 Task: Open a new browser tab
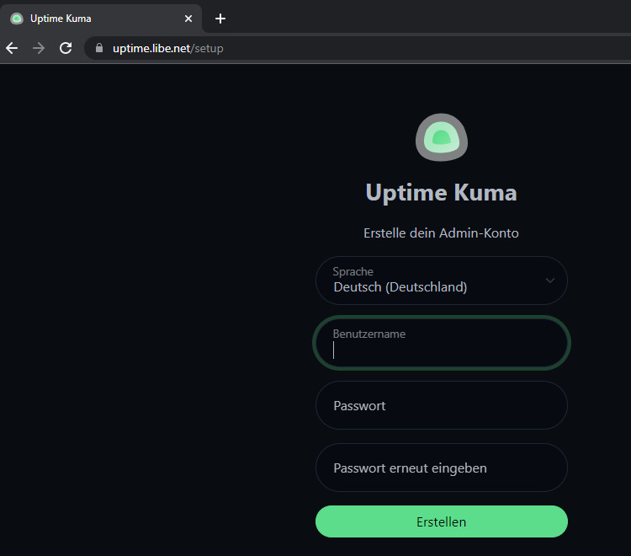pos(220,19)
